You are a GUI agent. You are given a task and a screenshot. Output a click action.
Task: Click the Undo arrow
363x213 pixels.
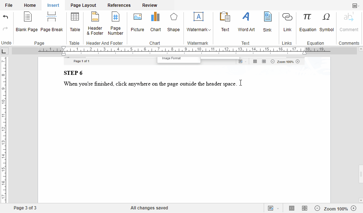[x=5, y=17]
